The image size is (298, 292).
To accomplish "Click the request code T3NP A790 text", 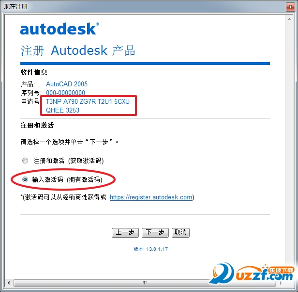I will (x=88, y=101).
